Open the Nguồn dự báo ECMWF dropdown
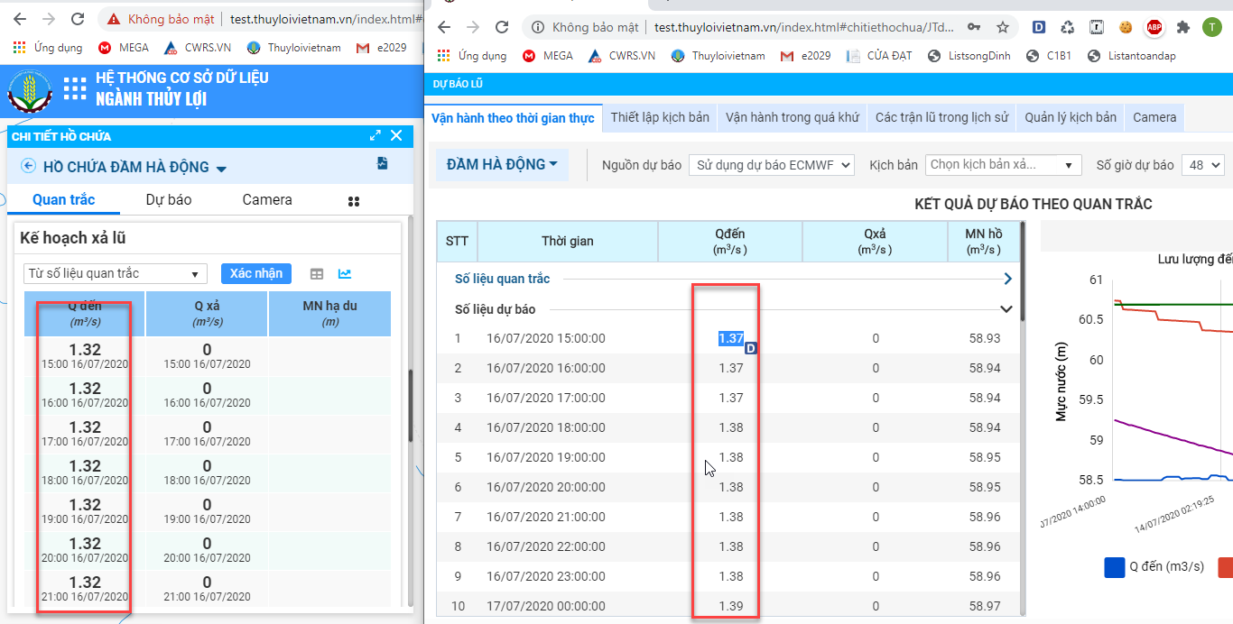 [771, 165]
